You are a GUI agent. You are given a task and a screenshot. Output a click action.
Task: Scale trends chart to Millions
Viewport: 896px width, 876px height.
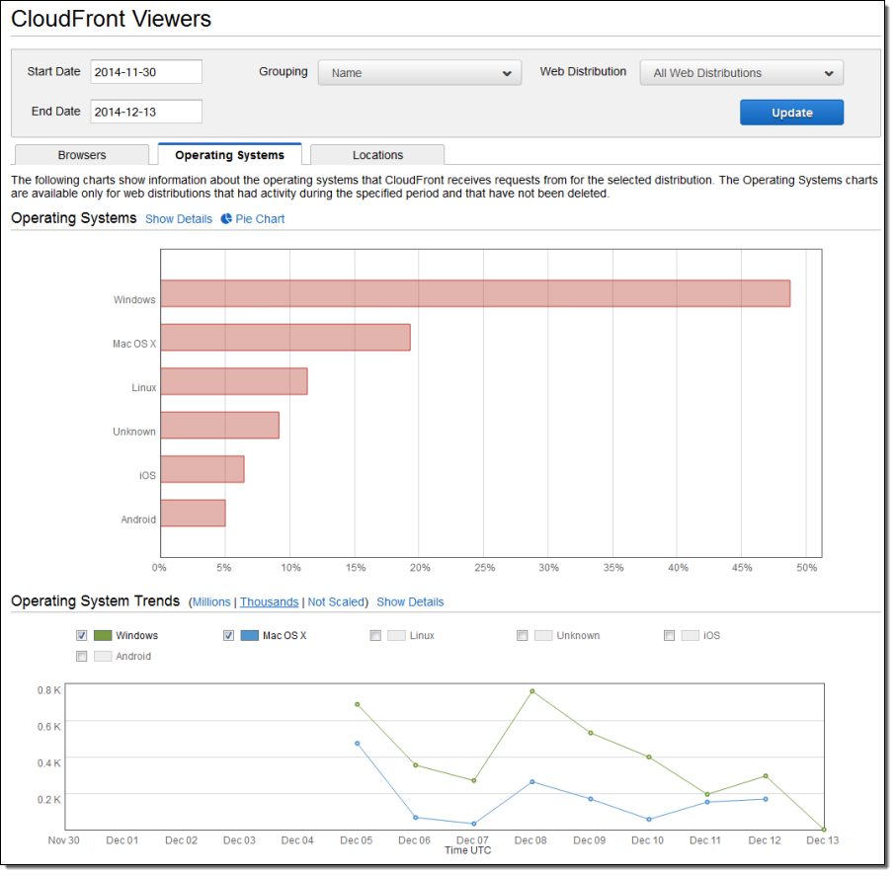[x=211, y=602]
